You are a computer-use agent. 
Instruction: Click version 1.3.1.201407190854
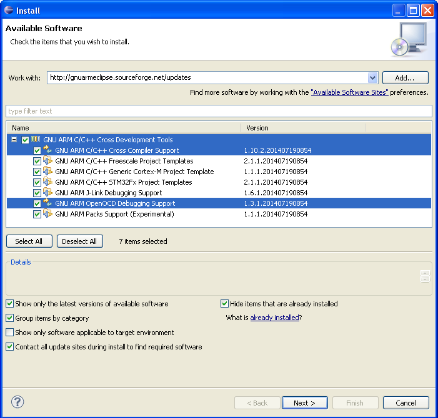pyautogui.click(x=276, y=203)
